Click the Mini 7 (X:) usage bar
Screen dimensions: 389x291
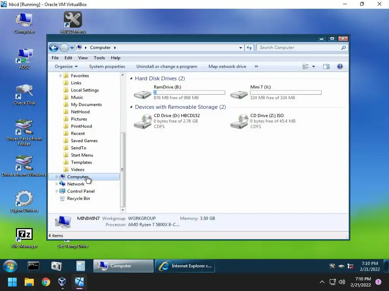[x=286, y=92]
